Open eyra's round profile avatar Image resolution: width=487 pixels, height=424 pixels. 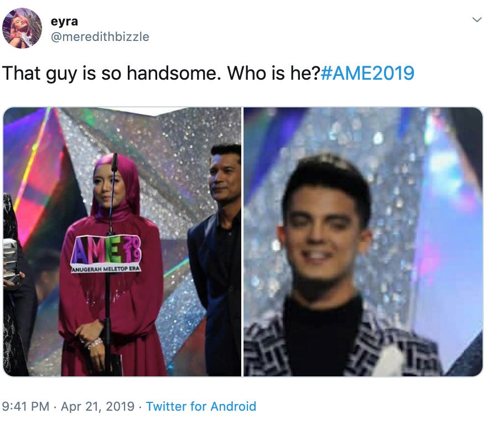tap(22, 28)
